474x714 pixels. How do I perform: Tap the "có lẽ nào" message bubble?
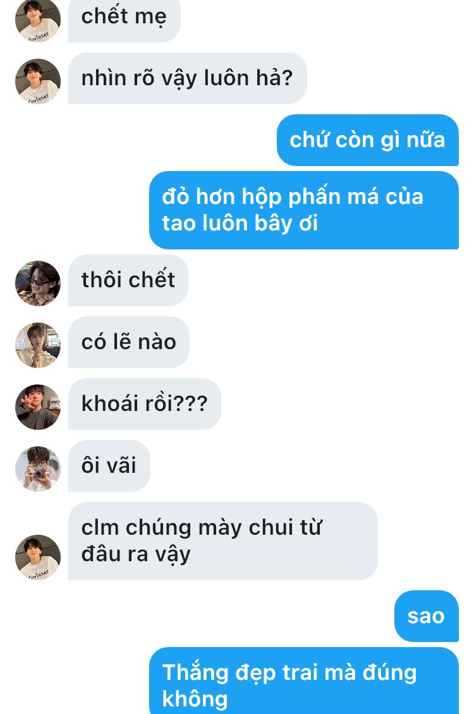(128, 342)
